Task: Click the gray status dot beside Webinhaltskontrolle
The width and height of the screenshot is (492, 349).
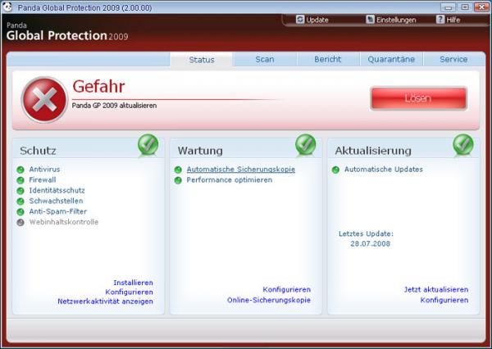Action: point(20,222)
